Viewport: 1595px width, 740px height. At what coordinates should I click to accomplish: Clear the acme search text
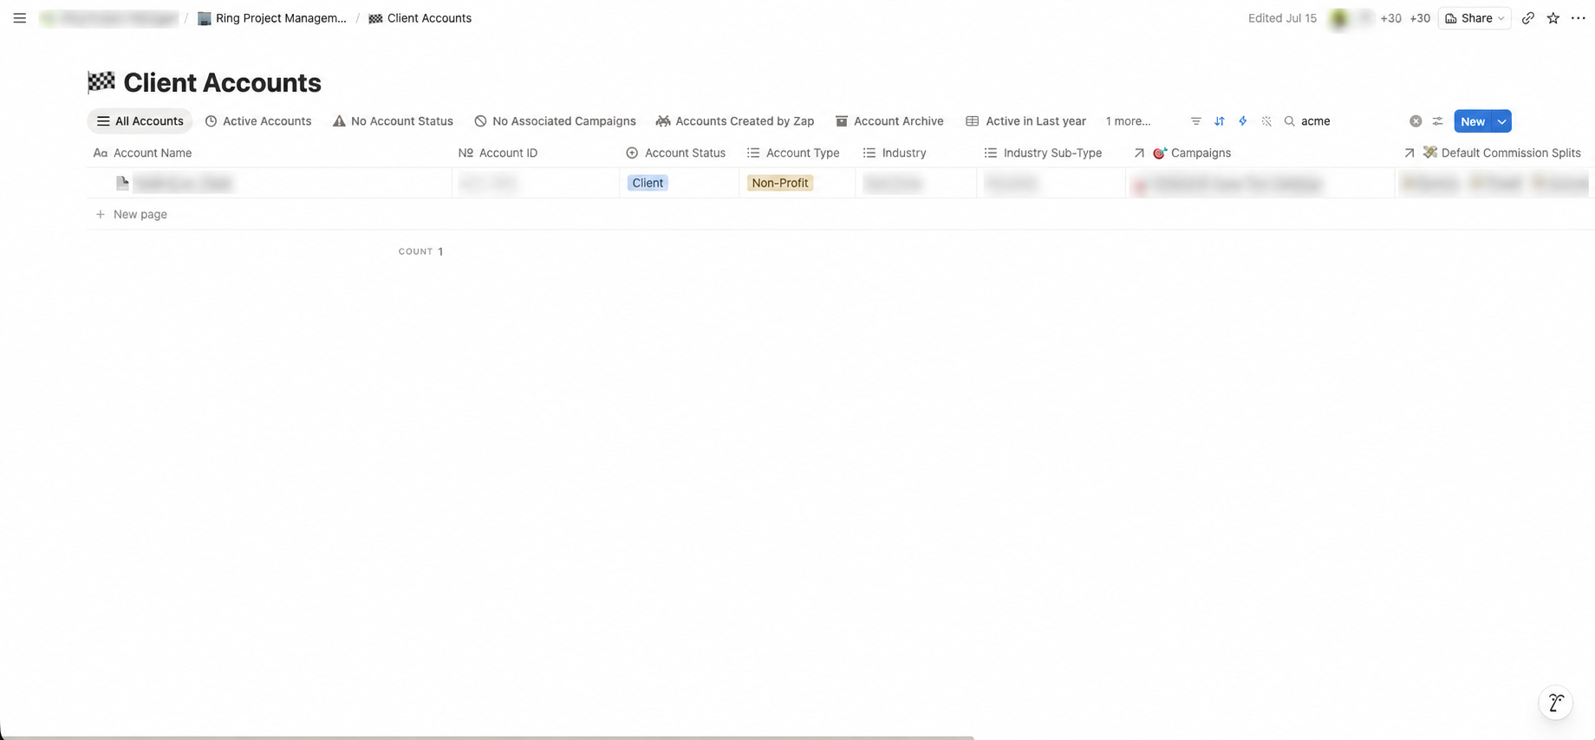coord(1415,121)
